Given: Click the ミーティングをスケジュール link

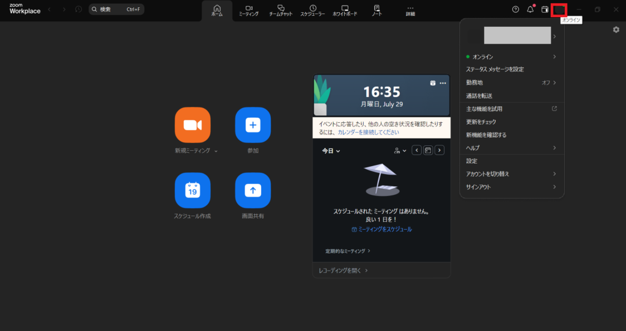Looking at the screenshot, I should (381, 229).
